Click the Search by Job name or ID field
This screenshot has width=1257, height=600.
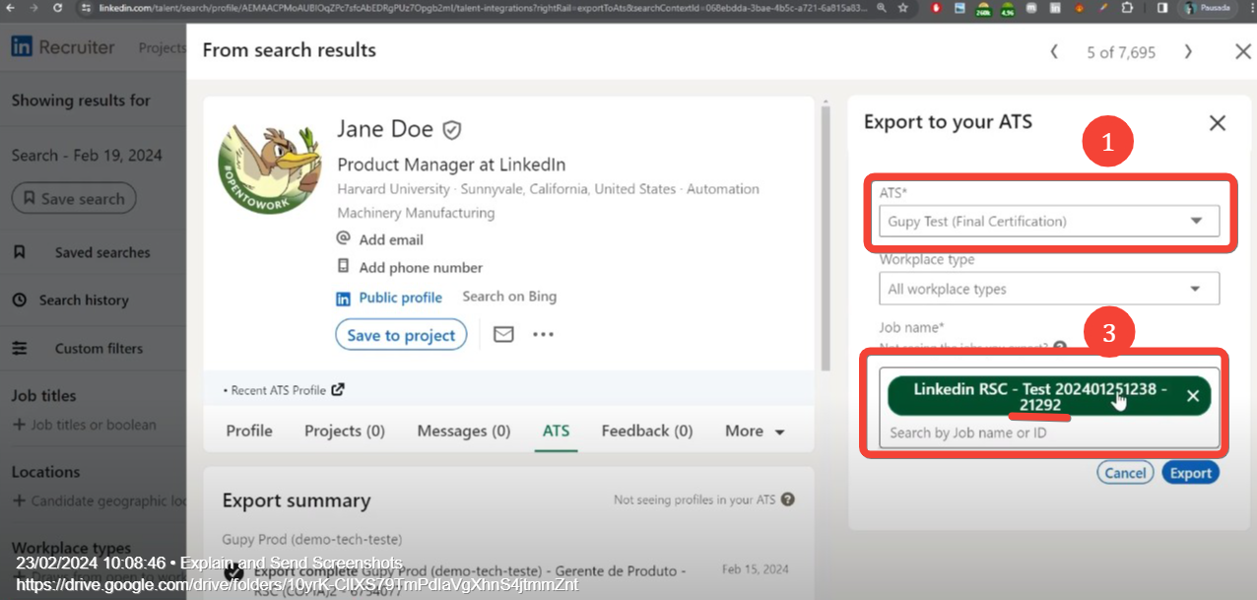pyautogui.click(x=1049, y=433)
